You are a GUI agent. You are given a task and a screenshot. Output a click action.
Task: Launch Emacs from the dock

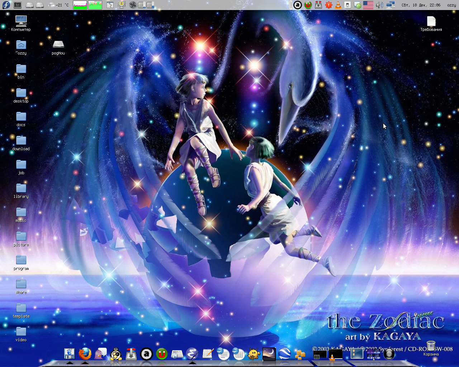192,354
